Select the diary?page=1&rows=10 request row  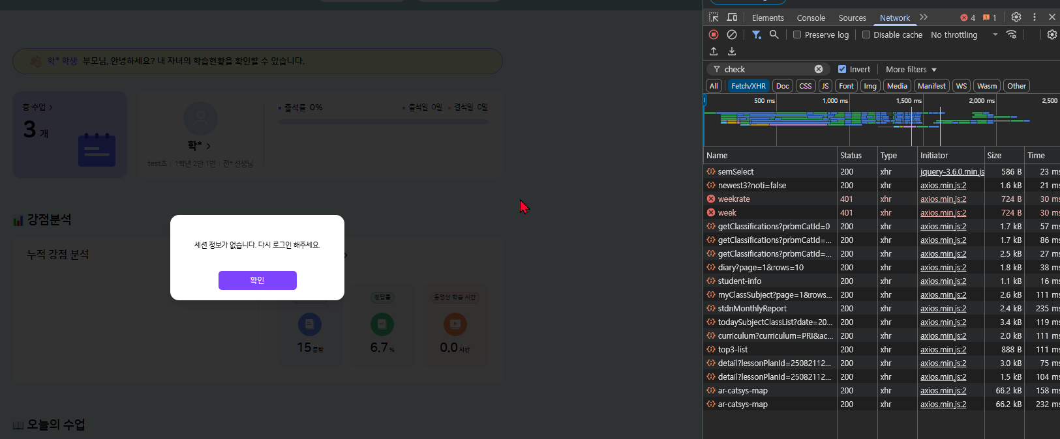(881, 267)
